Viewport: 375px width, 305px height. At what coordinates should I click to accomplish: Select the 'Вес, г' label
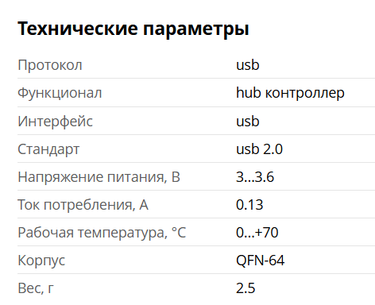click(x=36, y=288)
